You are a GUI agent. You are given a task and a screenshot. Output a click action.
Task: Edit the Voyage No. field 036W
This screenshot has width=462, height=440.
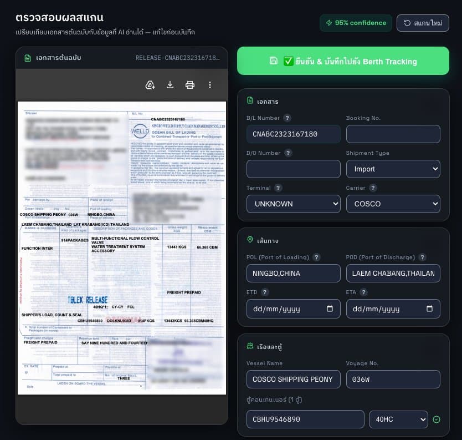tap(393, 379)
